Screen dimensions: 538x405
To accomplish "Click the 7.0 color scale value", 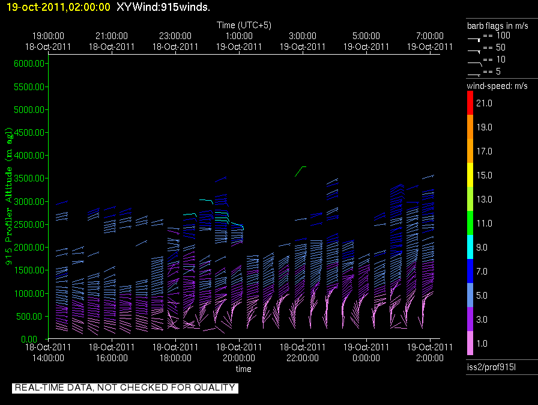I will 482,272.
